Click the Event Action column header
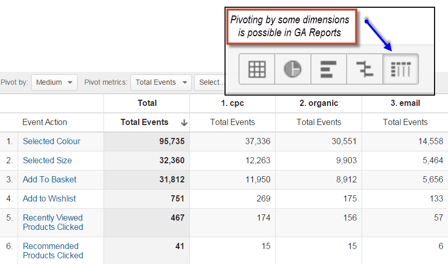448x264 pixels. tap(44, 122)
